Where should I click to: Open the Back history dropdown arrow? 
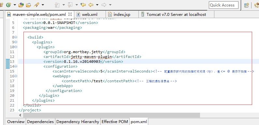97,5
